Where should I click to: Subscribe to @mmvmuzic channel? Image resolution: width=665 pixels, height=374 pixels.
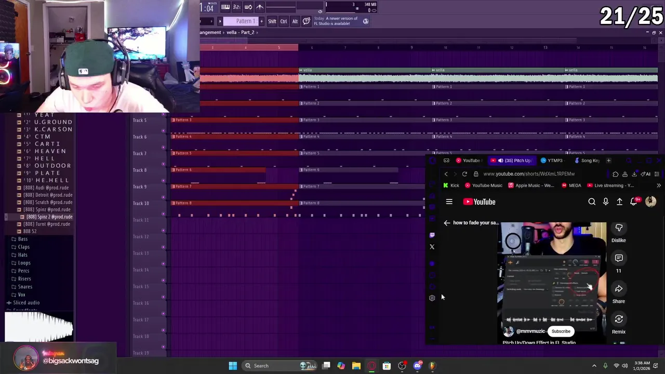click(561, 331)
